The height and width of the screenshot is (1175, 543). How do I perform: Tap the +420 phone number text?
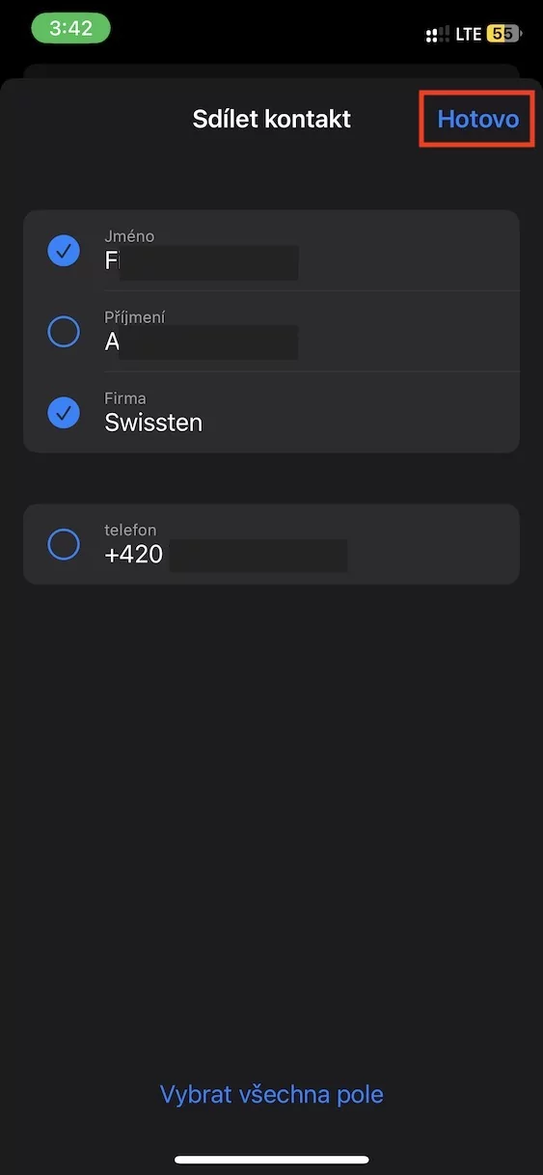(133, 555)
